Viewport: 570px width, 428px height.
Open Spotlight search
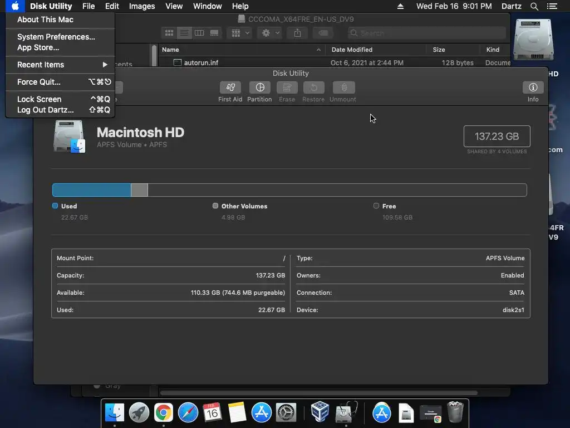pos(534,6)
